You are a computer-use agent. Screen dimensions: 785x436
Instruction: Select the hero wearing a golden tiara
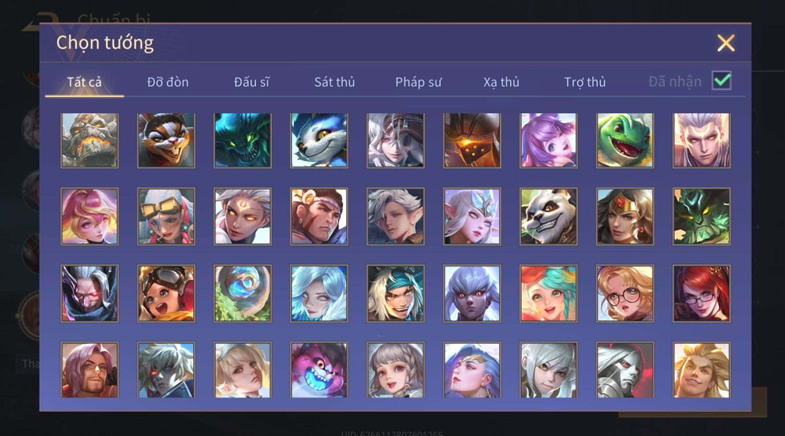point(625,217)
